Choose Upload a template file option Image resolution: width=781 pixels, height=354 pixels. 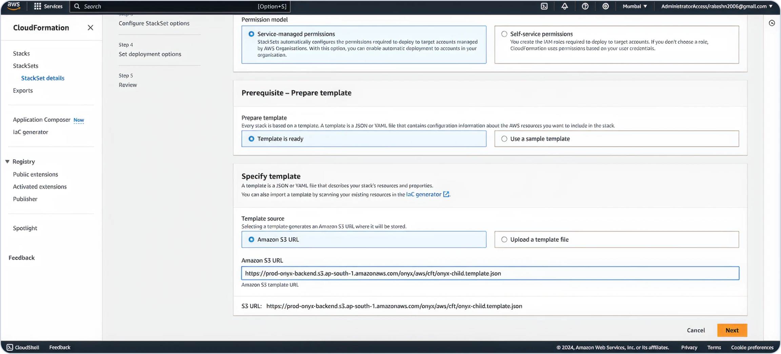click(x=504, y=240)
